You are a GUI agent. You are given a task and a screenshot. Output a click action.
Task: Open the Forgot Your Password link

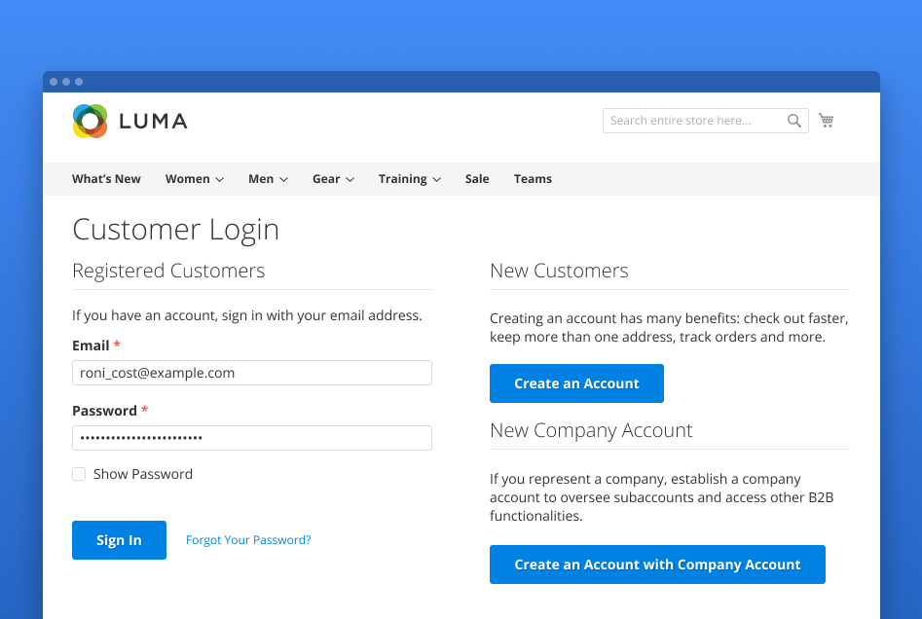(x=247, y=539)
